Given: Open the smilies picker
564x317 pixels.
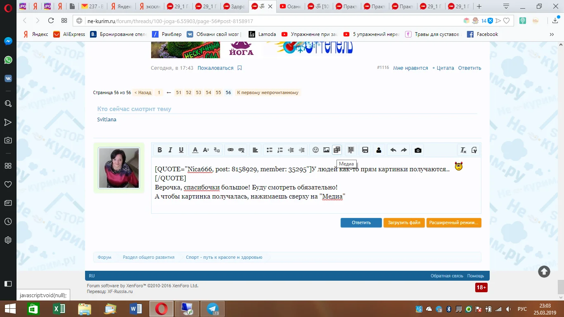Looking at the screenshot, I should tap(315, 150).
